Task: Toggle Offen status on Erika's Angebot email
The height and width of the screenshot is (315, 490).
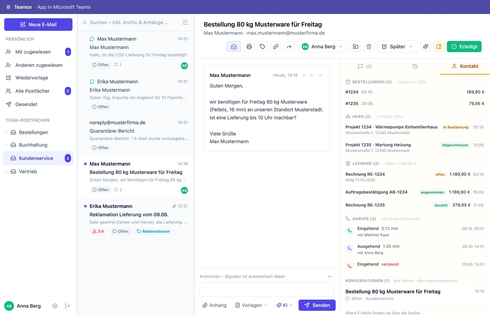Action: [x=100, y=107]
